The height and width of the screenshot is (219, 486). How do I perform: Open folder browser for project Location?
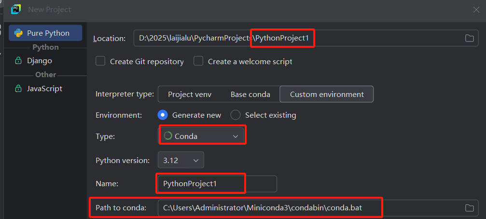pos(469,39)
